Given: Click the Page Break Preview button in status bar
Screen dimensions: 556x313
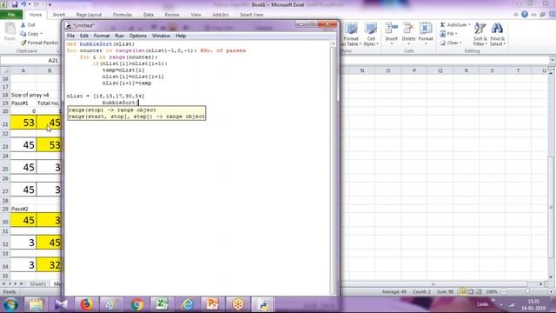Looking at the screenshot, I should click(x=479, y=292).
